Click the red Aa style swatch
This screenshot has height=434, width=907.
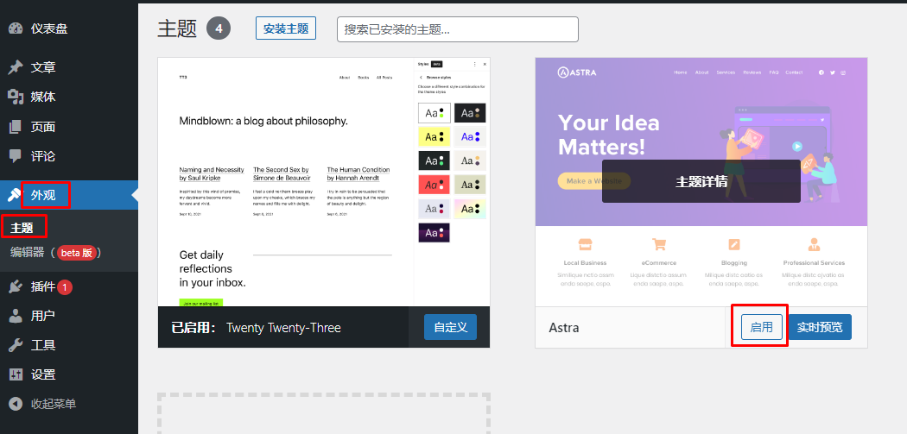point(434,185)
